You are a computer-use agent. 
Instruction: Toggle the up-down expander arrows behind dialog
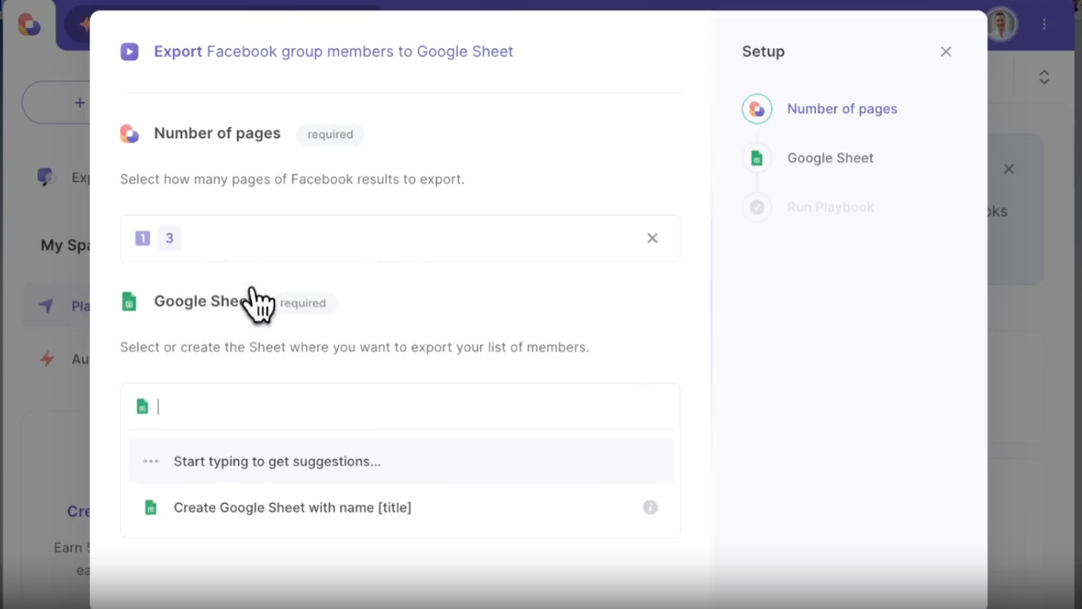(x=1044, y=77)
